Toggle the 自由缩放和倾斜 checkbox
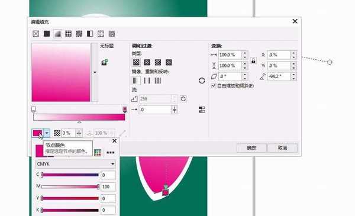Image resolution: width=355 pixels, height=216 pixels. point(214,86)
